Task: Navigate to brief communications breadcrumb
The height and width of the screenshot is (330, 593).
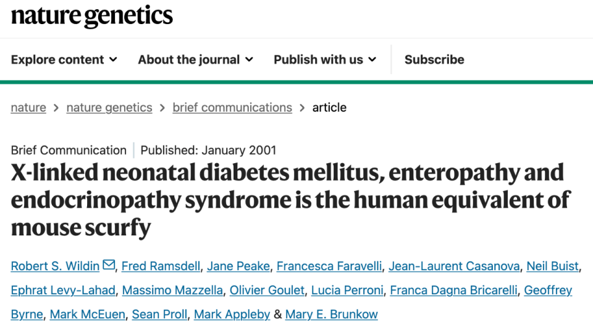Action: (x=232, y=108)
